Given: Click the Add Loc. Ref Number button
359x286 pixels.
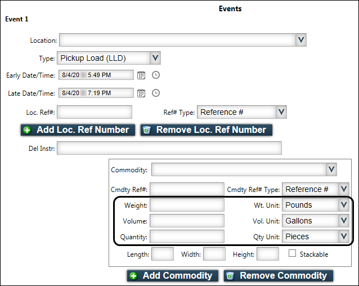Looking at the screenshot, I should pos(78,130).
